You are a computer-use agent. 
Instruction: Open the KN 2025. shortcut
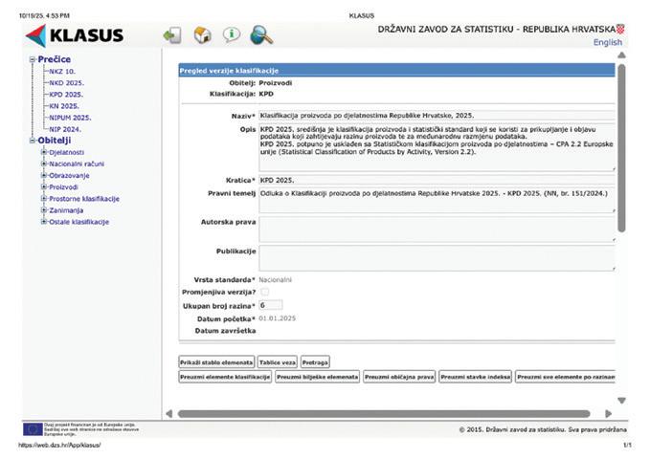[64, 106]
